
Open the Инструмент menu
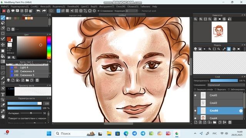(x=107, y=7)
